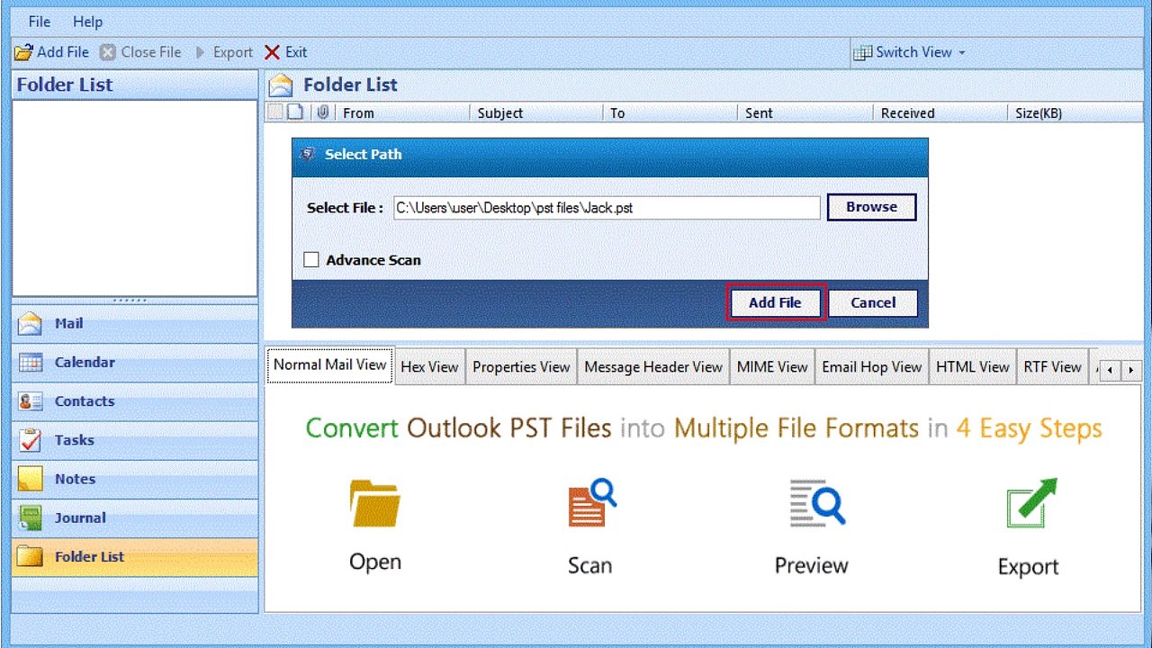This screenshot has width=1152, height=648.
Task: Open the Notes yellow icon in sidebar
Action: click(31, 479)
